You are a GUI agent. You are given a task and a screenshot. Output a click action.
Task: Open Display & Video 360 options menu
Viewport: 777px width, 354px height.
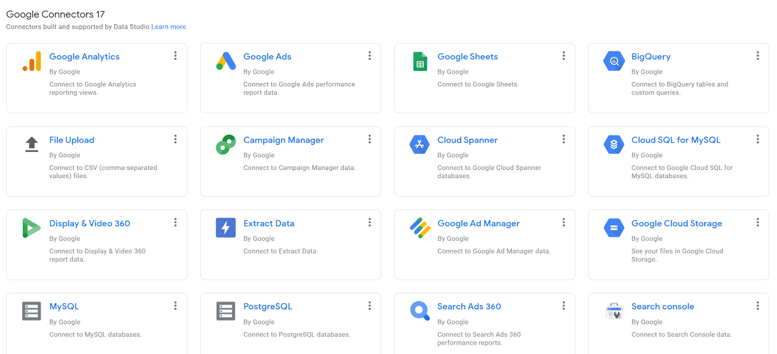pyautogui.click(x=175, y=222)
